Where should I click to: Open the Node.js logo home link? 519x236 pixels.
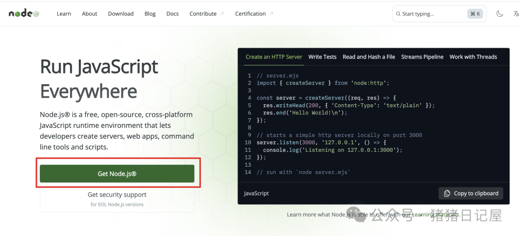pyautogui.click(x=24, y=13)
